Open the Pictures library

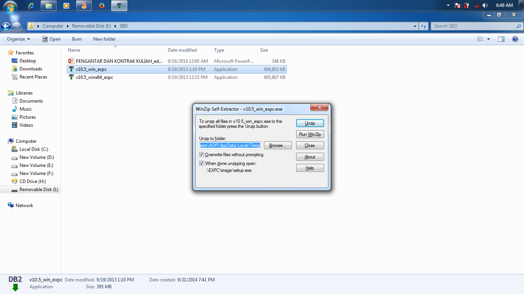[28, 117]
